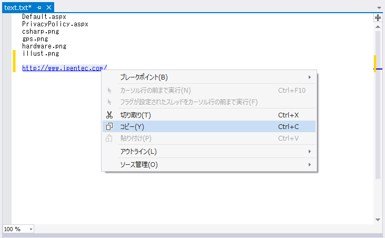This screenshot has width=385, height=238.
Task: Click the vertical scrollbar down arrow
Action: pyautogui.click(x=378, y=220)
